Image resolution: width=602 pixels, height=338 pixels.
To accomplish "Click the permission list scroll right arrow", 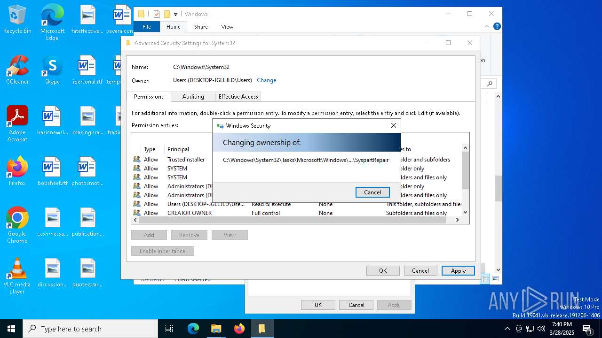I will coord(457,220).
